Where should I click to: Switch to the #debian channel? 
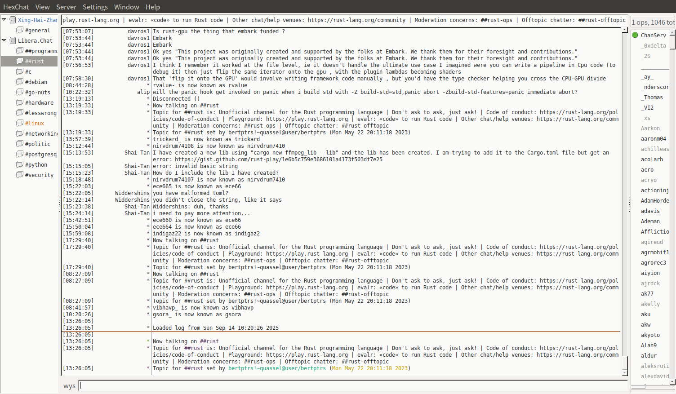tap(36, 82)
